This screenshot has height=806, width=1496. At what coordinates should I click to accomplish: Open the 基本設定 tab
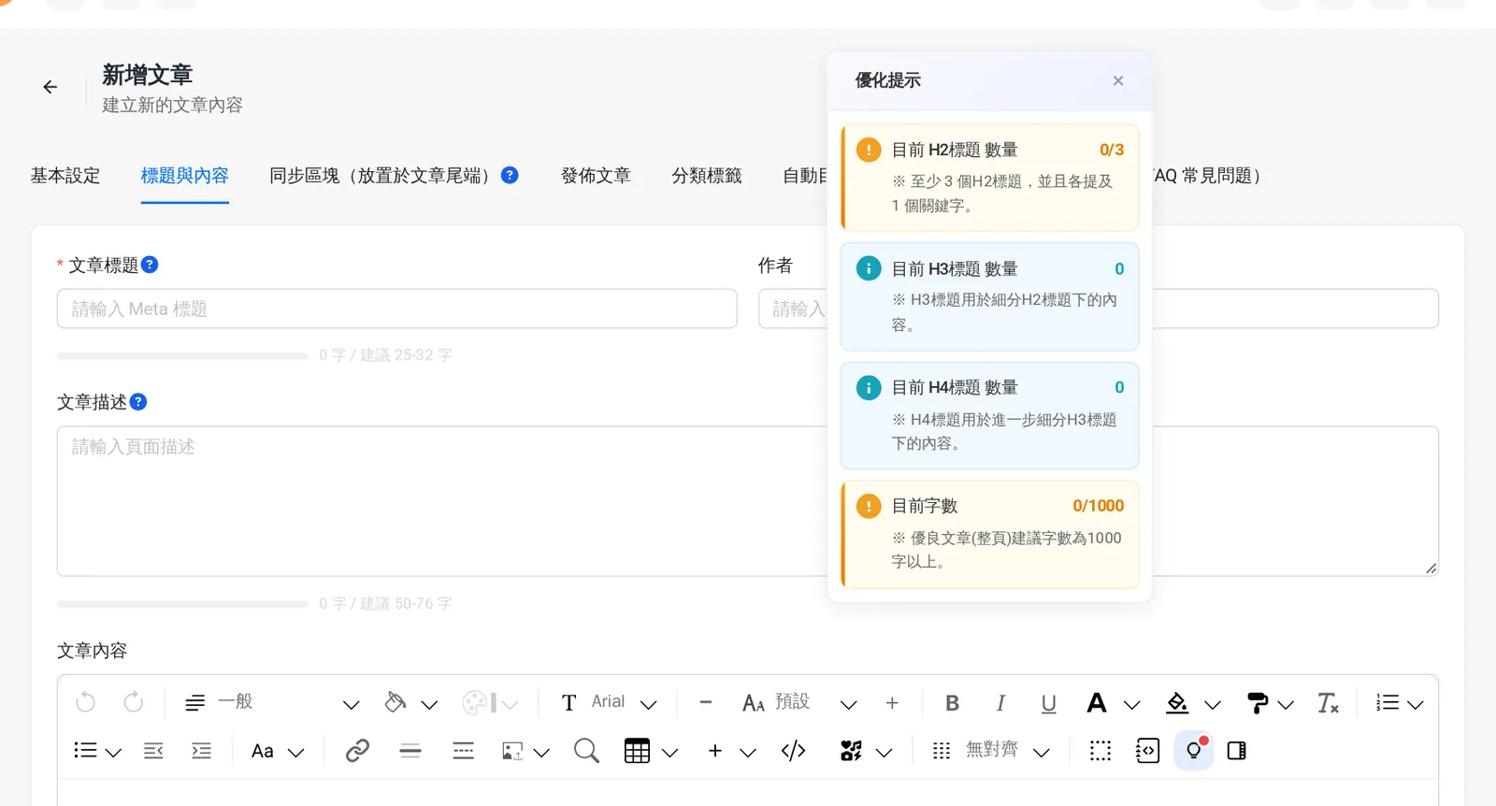[x=65, y=176]
